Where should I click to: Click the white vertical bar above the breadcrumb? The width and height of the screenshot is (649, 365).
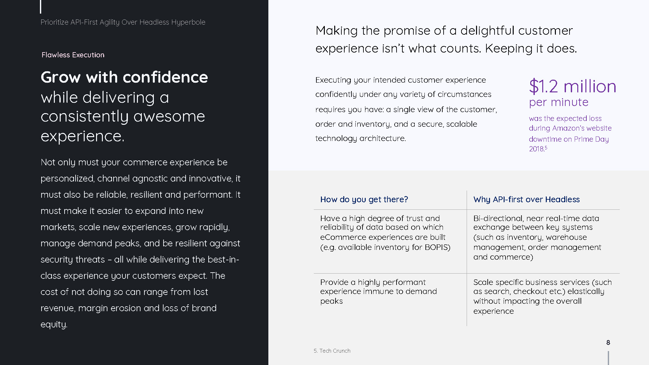click(41, 7)
